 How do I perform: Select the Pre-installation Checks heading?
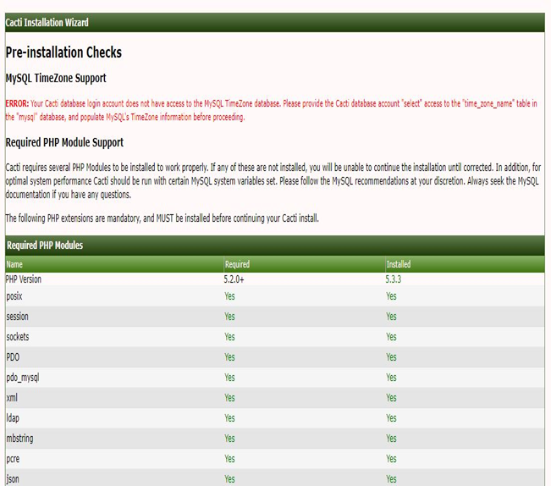click(63, 52)
